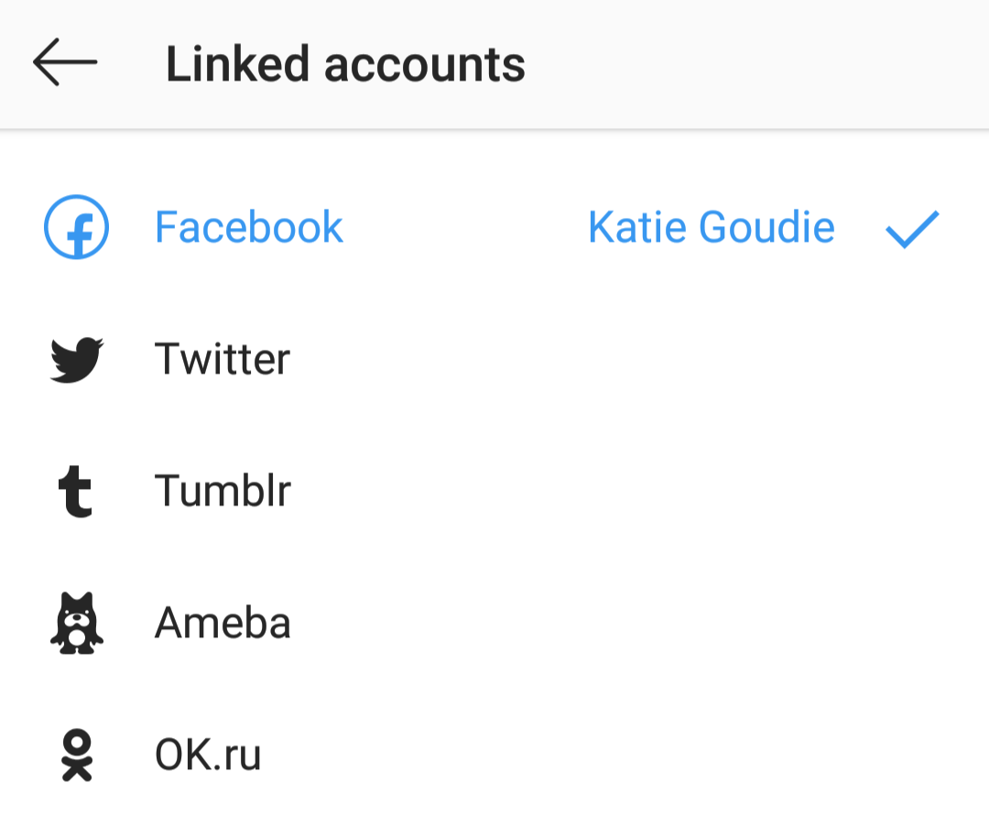Select the circular Facebook 'f' badge
The height and width of the screenshot is (815, 989).
coord(77,228)
